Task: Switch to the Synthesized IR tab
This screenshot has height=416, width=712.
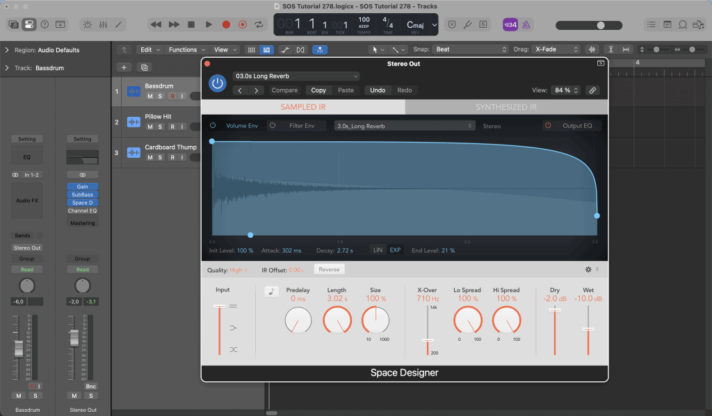Action: [x=505, y=107]
